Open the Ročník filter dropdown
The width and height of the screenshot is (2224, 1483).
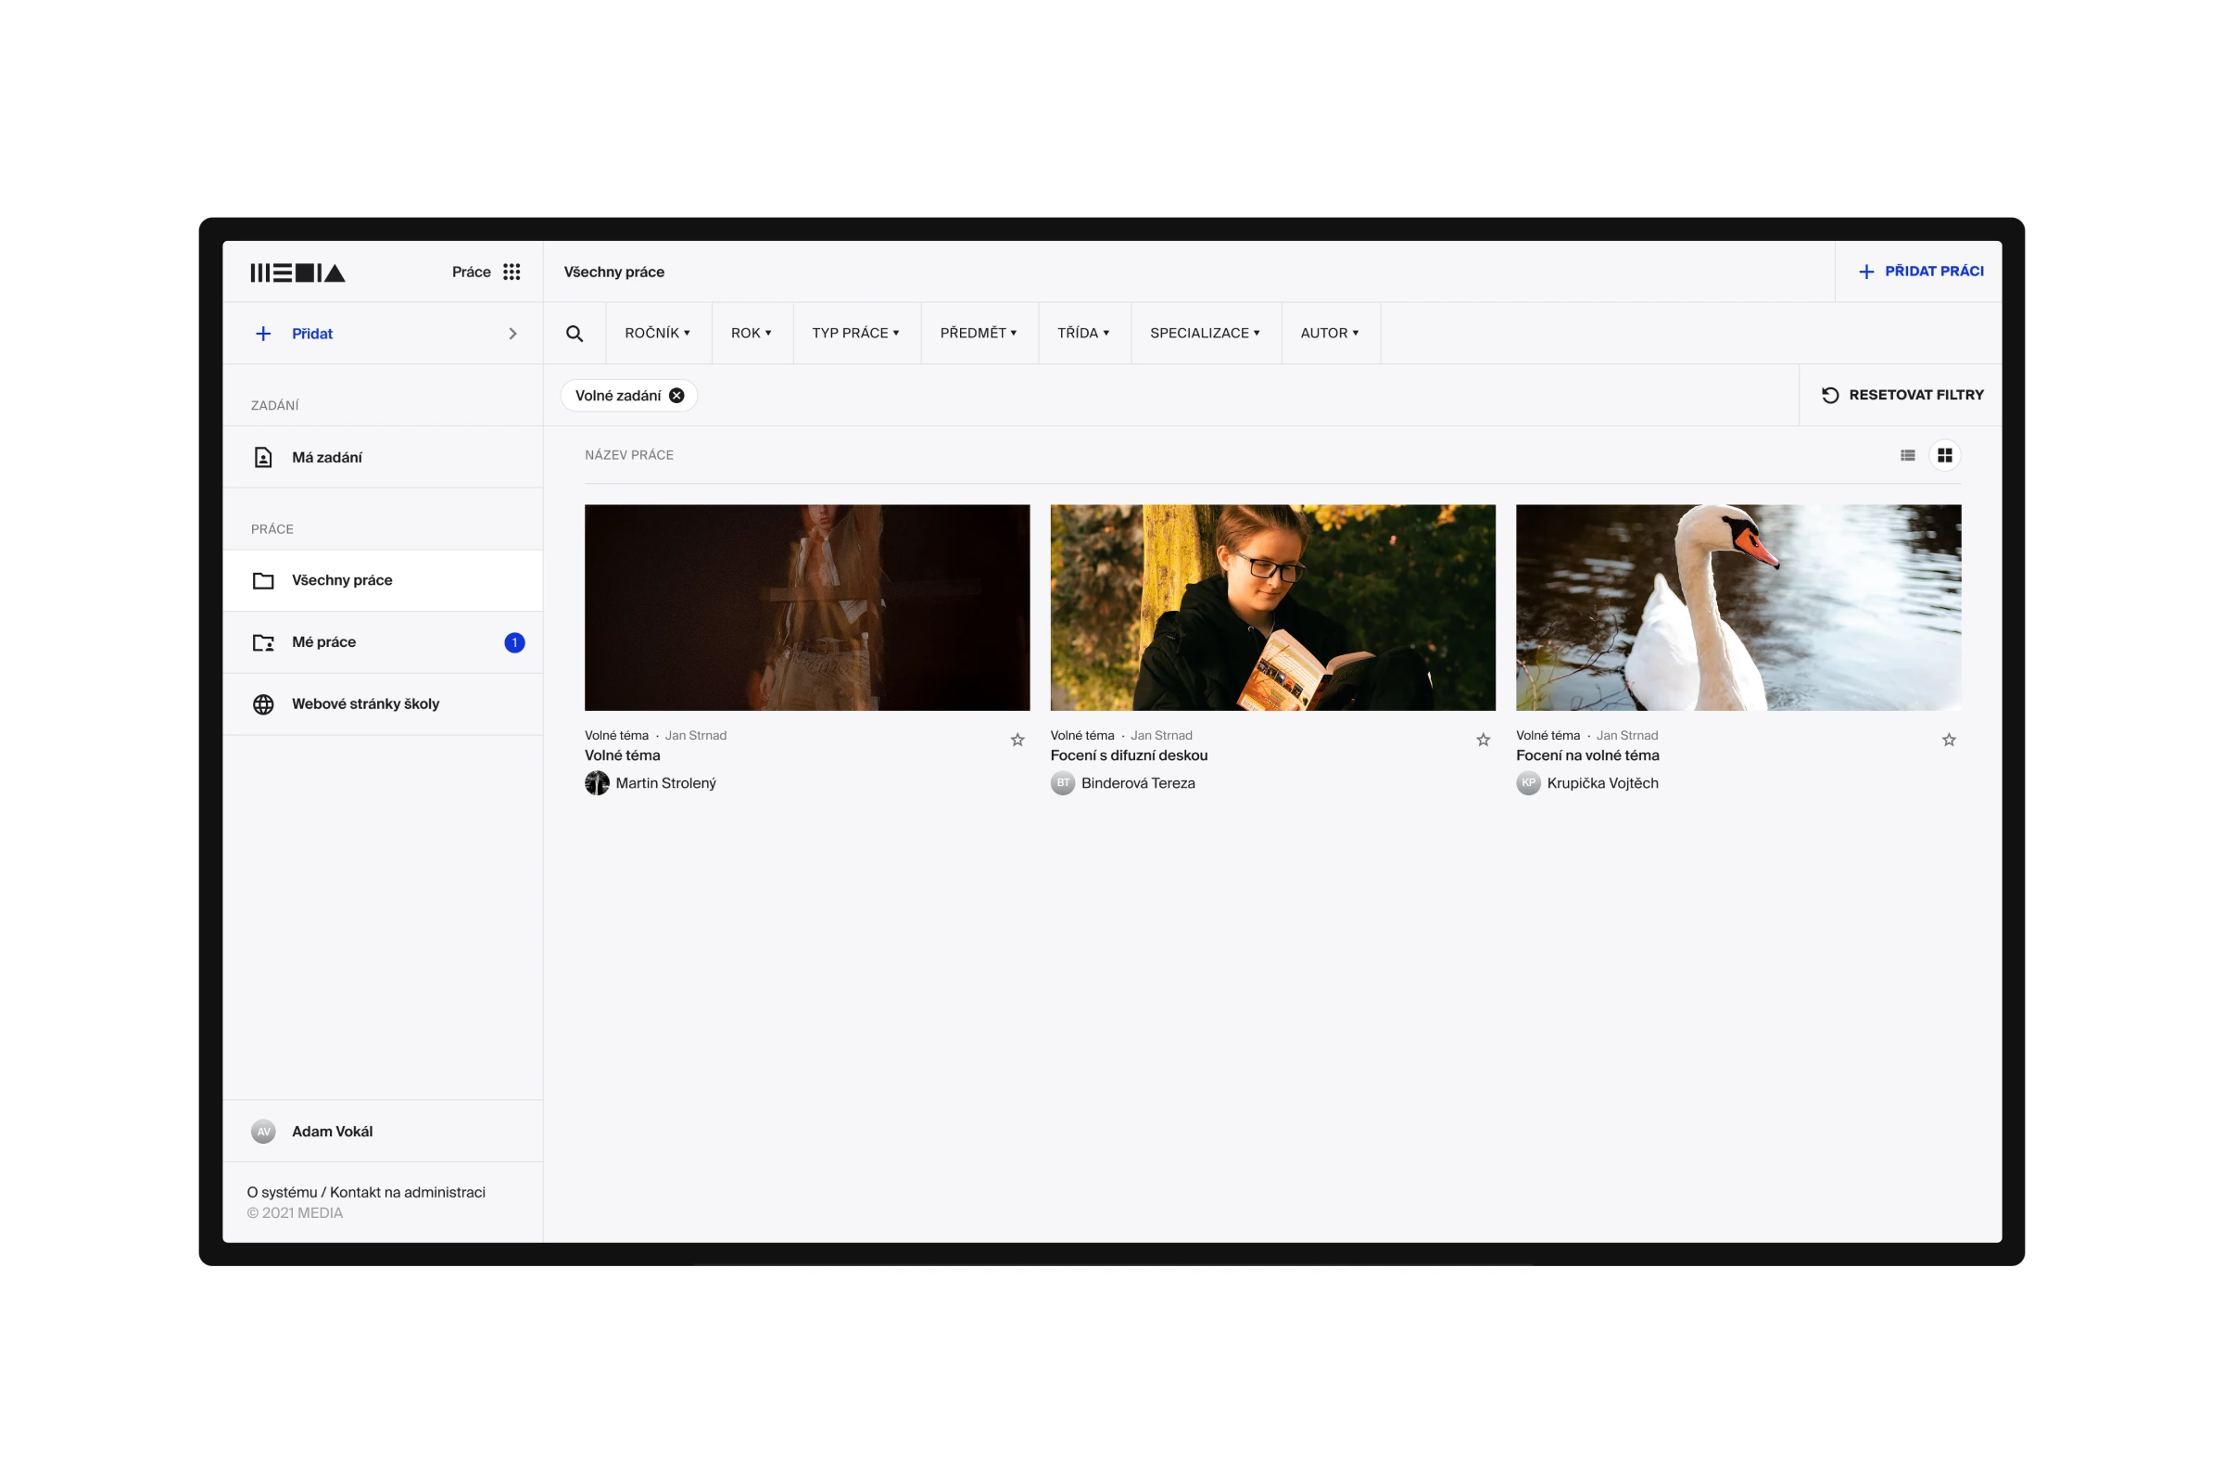tap(658, 333)
